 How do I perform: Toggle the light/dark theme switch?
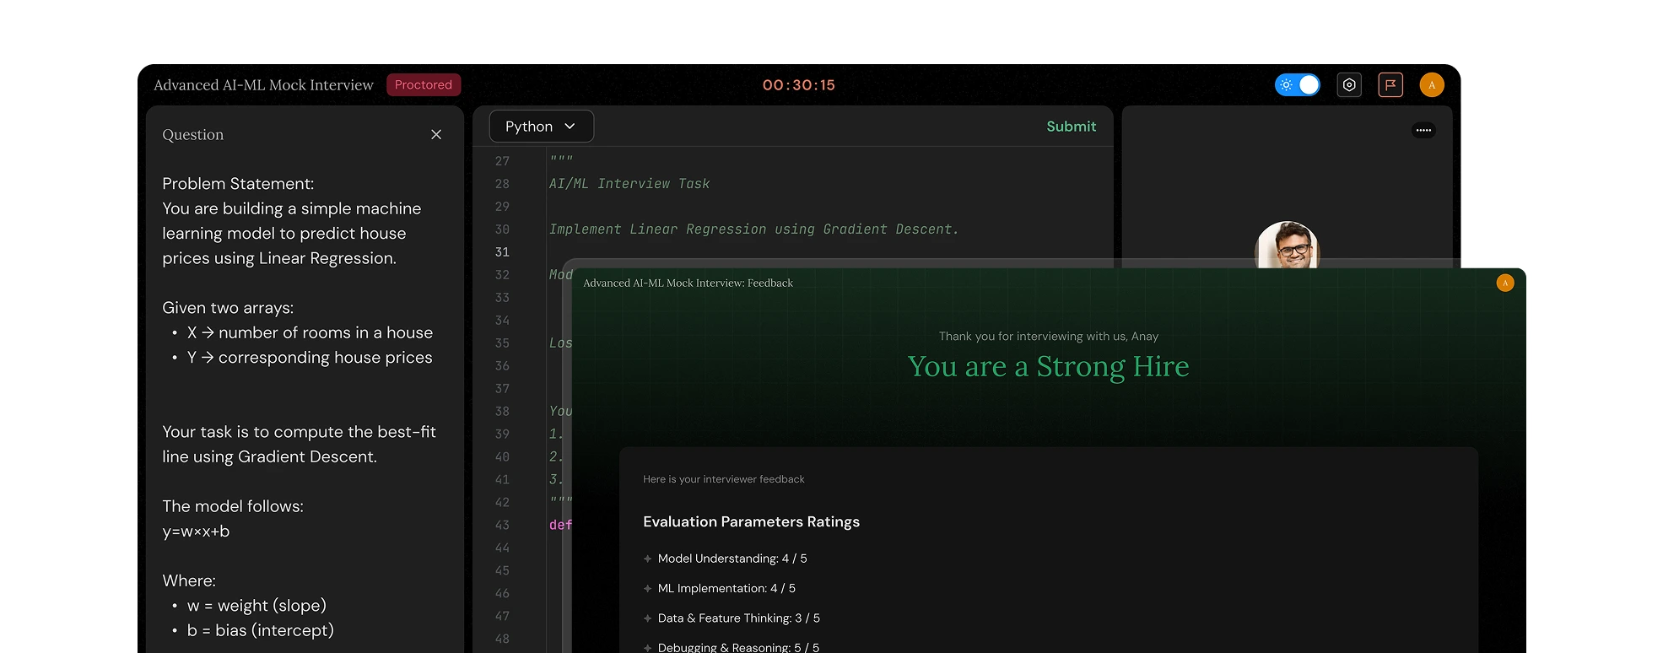click(1297, 85)
